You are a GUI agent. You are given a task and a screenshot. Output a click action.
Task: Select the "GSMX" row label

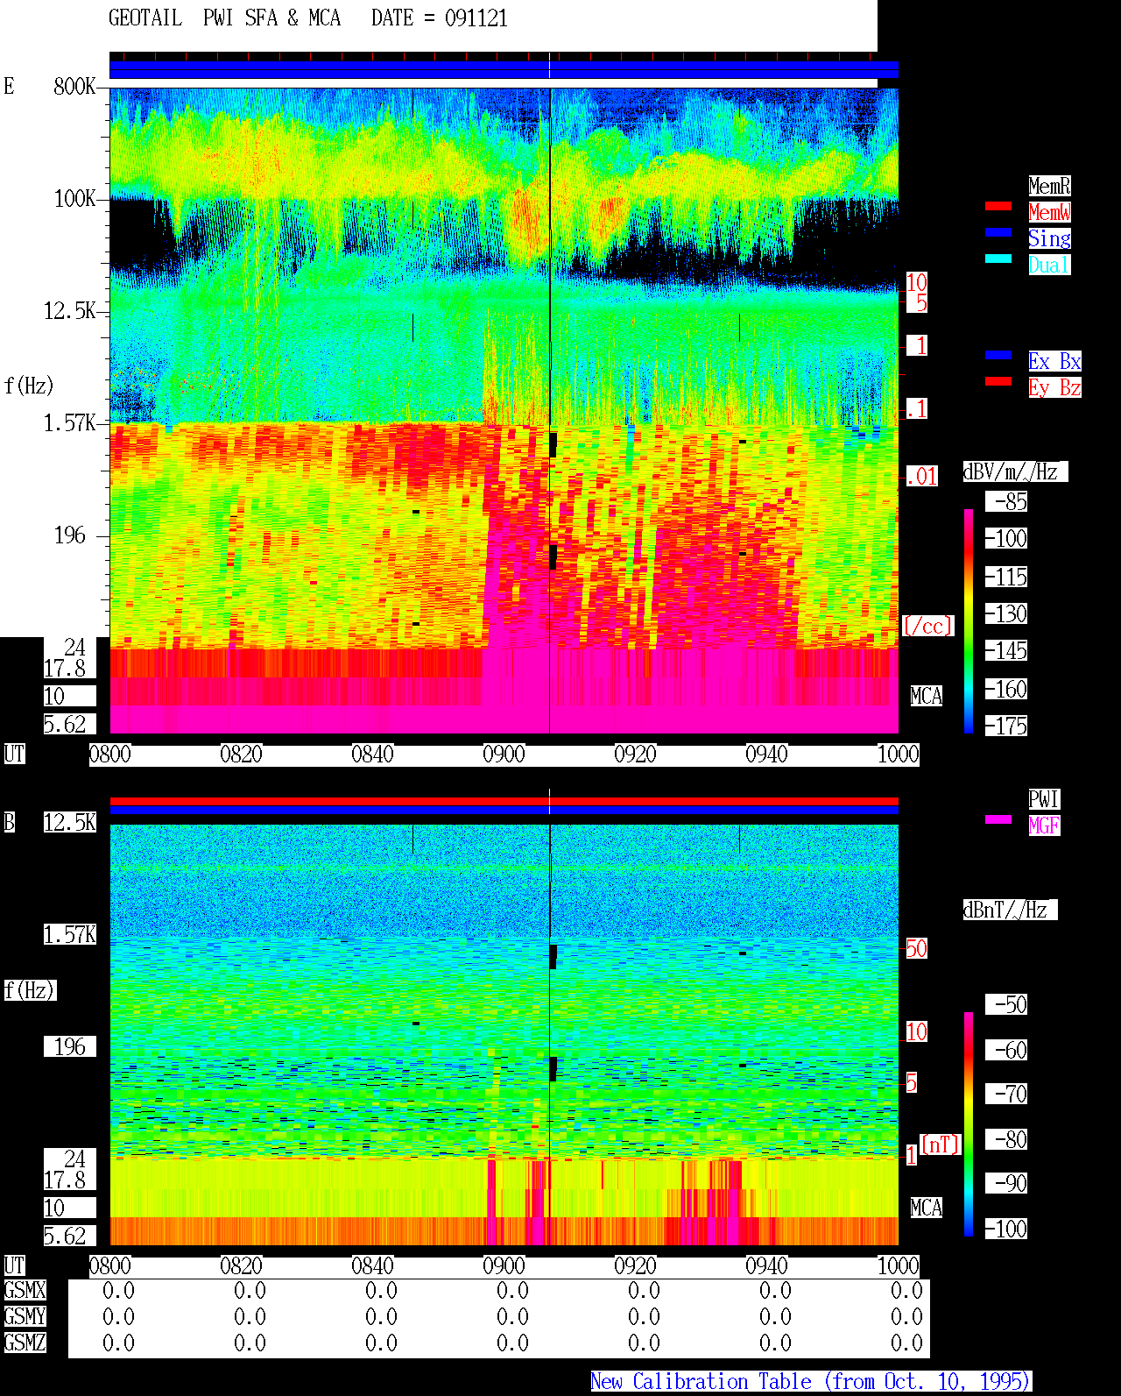pyautogui.click(x=25, y=1290)
